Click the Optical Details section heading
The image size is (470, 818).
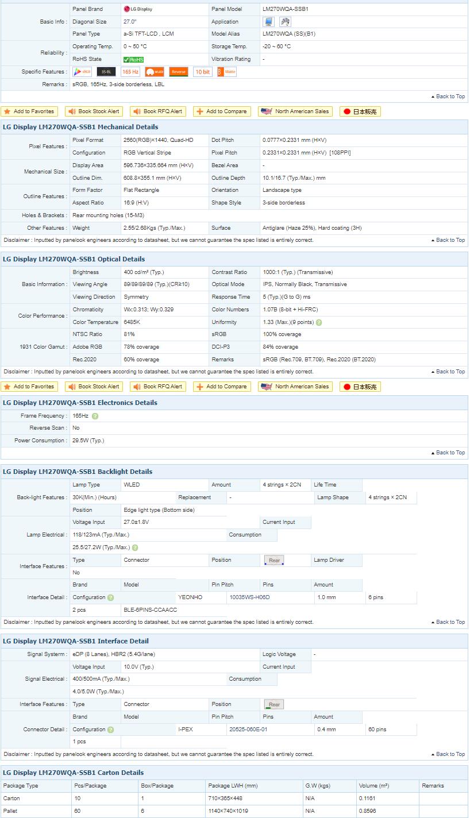click(x=74, y=259)
